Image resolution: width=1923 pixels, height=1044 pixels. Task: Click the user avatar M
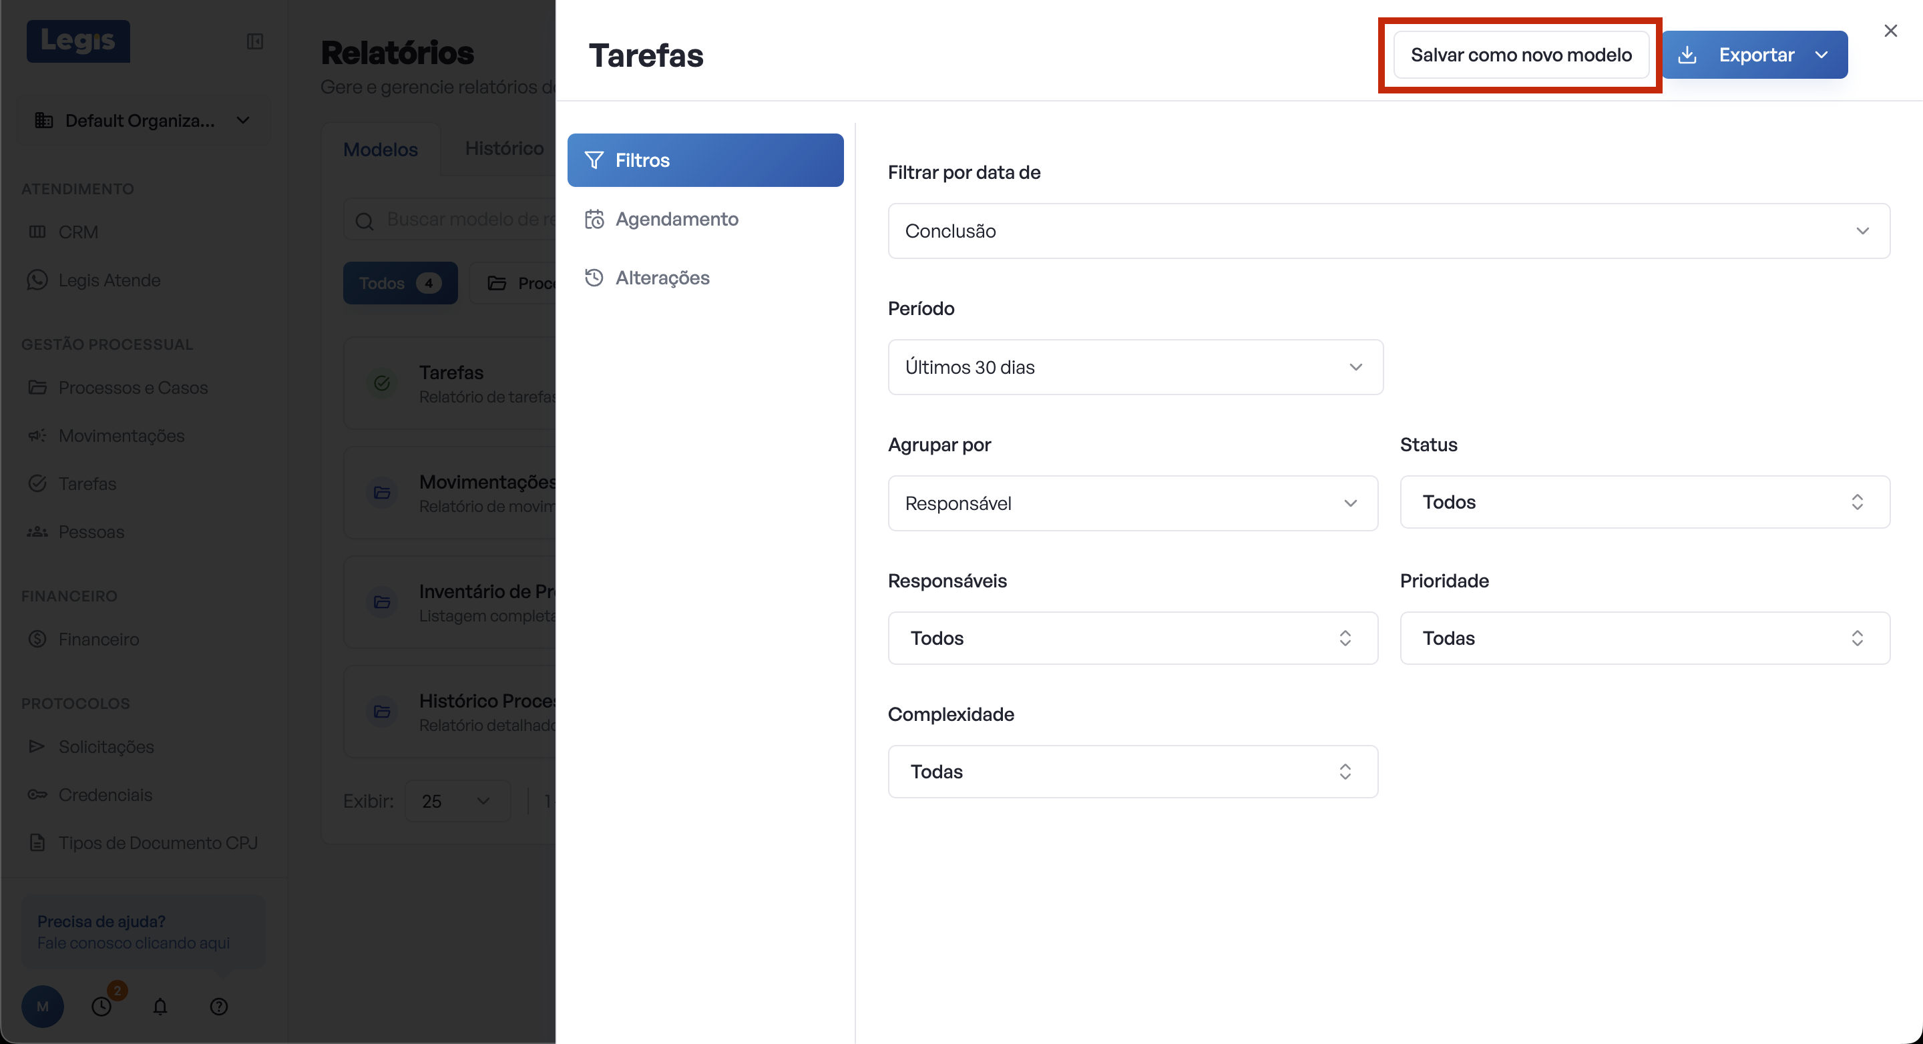click(x=43, y=1006)
